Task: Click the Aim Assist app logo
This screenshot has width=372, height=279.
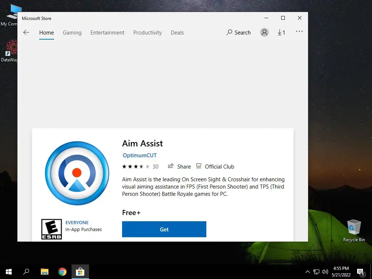Action: pyautogui.click(x=77, y=173)
